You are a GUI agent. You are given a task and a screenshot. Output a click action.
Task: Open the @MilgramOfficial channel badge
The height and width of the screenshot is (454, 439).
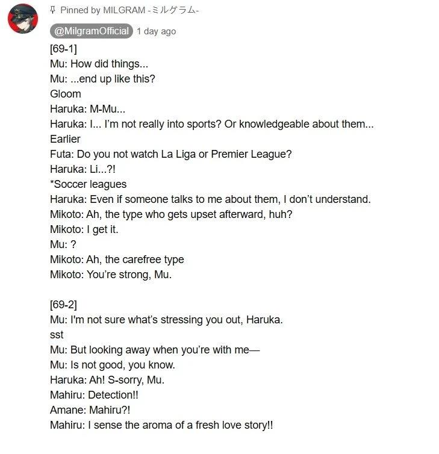point(92,31)
